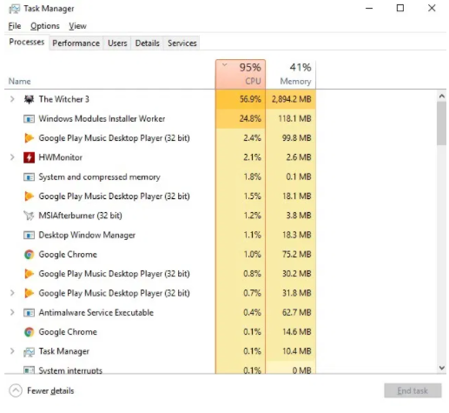Click the 56.9% CPU value
449x413 pixels.
click(x=250, y=99)
